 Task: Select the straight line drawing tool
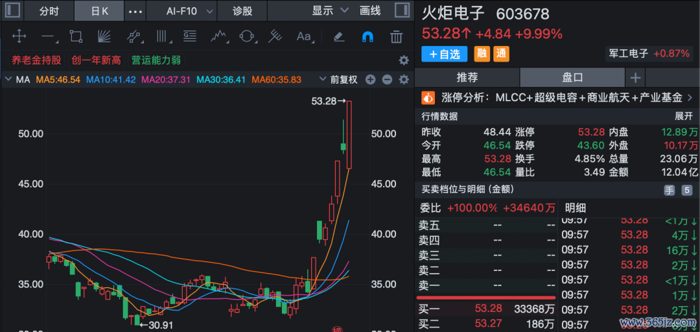48,37
